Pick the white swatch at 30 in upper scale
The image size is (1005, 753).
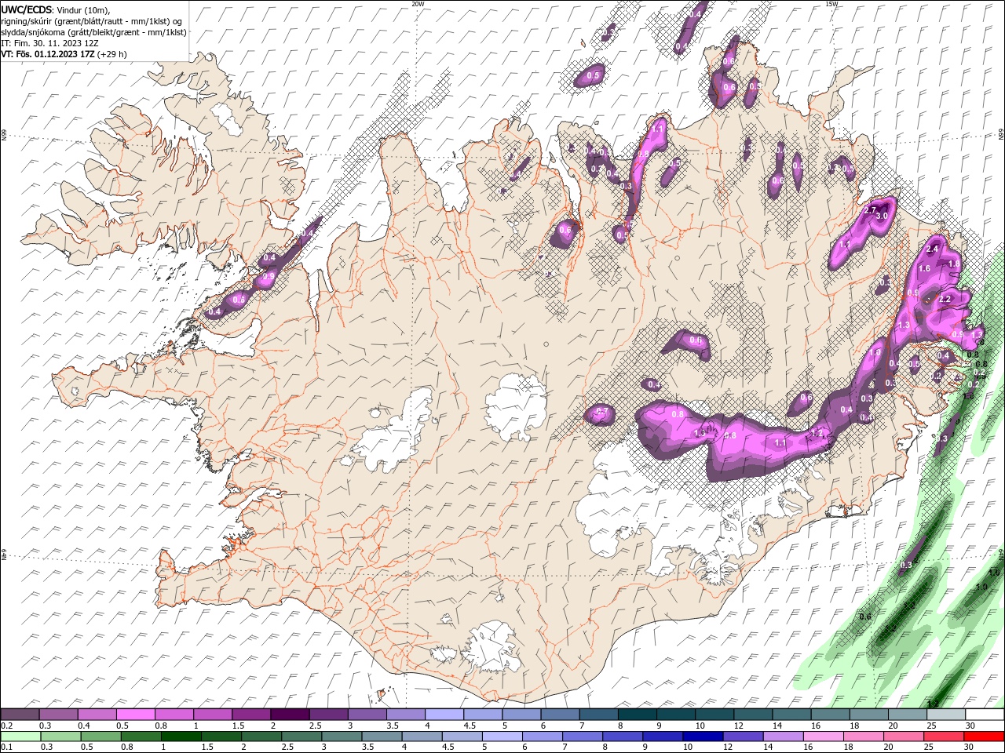click(x=984, y=715)
